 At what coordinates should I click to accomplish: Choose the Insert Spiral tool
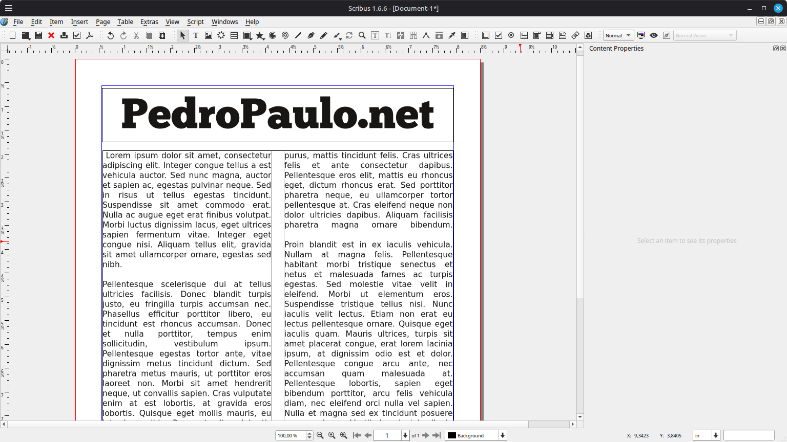click(285, 35)
